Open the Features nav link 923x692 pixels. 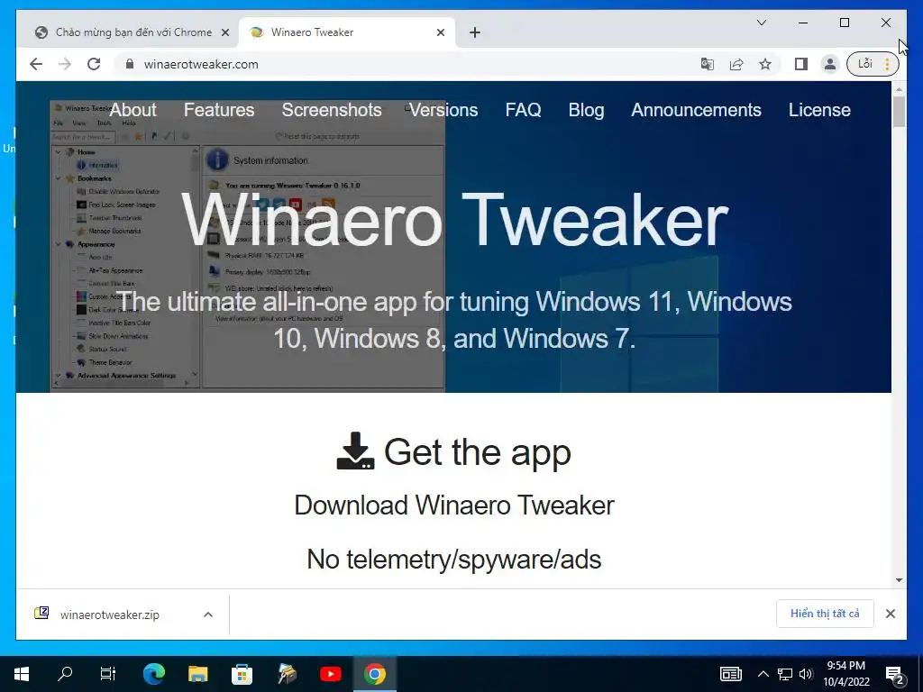click(219, 110)
